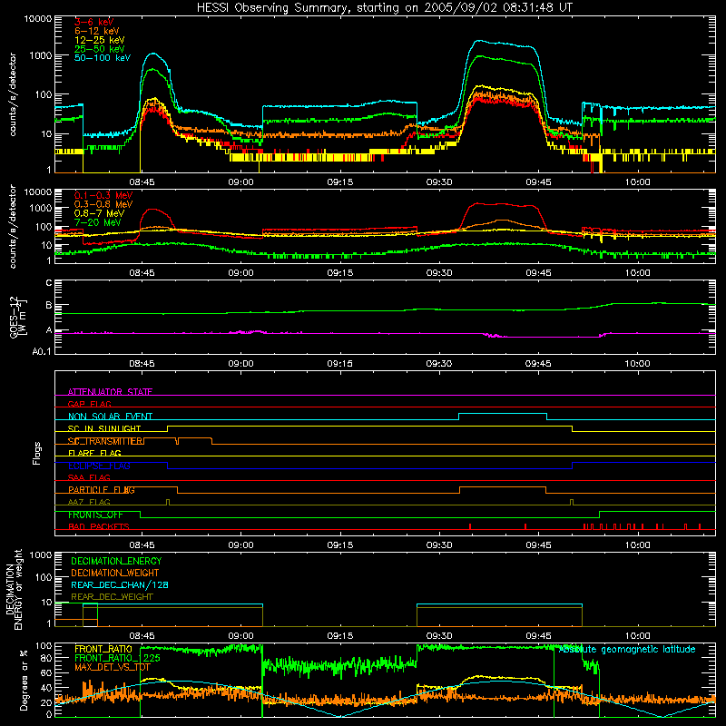Click the 10:00 tick under the GOES plot
726x726 pixels.
(638, 364)
